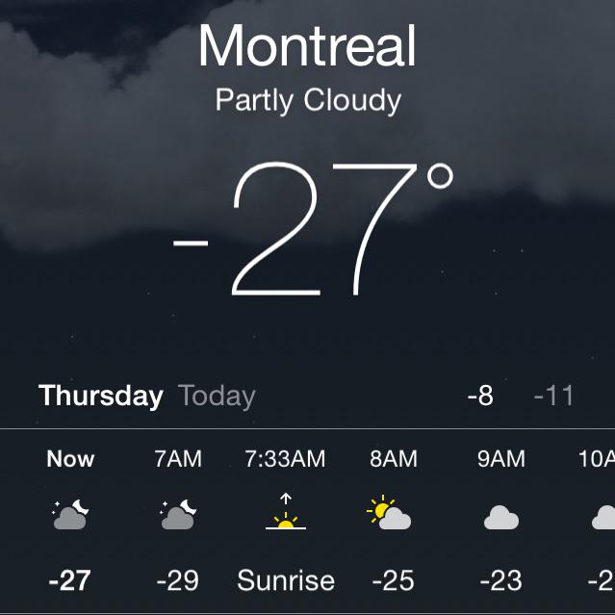Tap the -23 temperature under 9AM
The width and height of the screenshot is (615, 615).
pyautogui.click(x=500, y=580)
